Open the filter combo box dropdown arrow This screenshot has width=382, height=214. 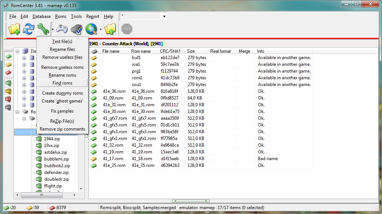tap(164, 16)
